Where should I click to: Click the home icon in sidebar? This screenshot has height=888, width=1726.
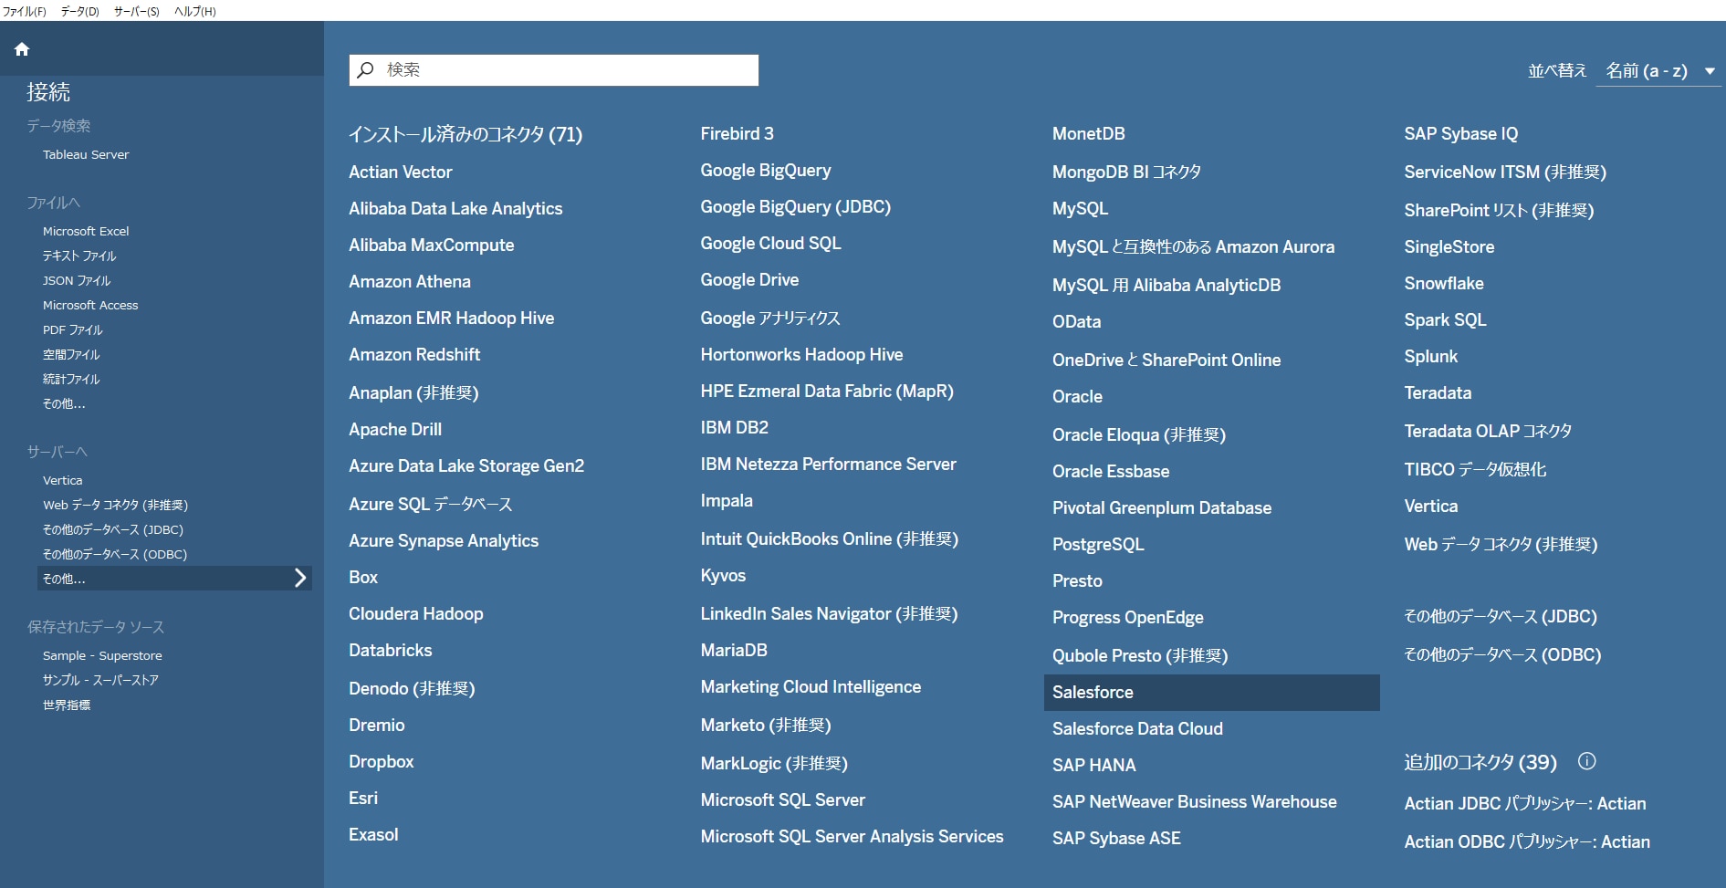click(x=22, y=49)
